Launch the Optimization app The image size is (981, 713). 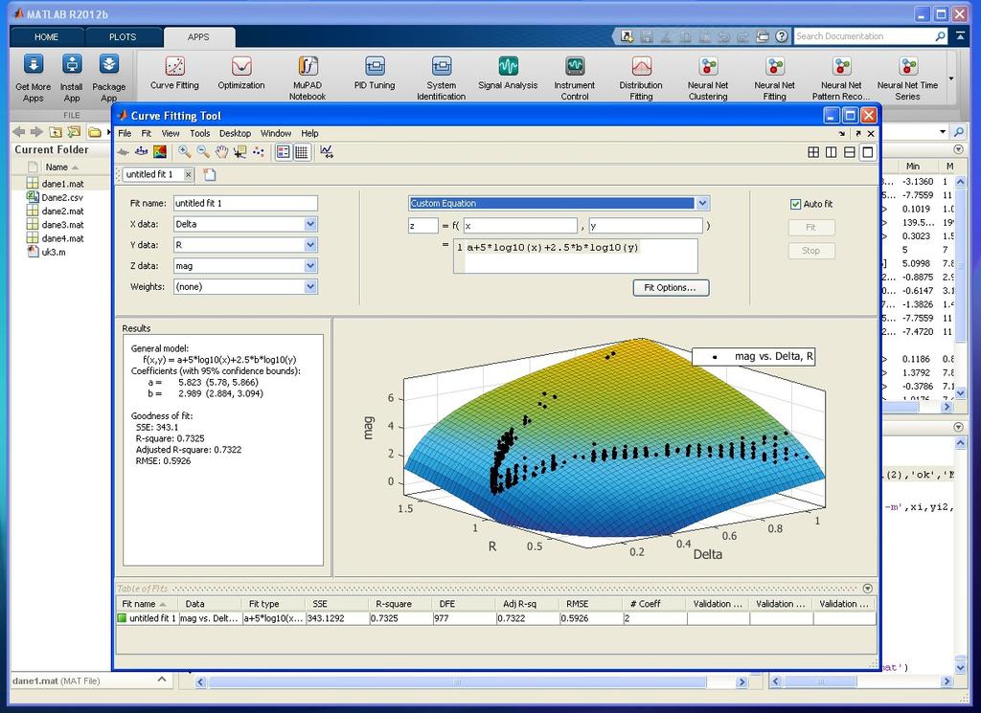tap(241, 74)
